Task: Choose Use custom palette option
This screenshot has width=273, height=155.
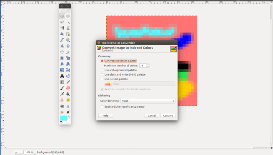Action: (114, 79)
